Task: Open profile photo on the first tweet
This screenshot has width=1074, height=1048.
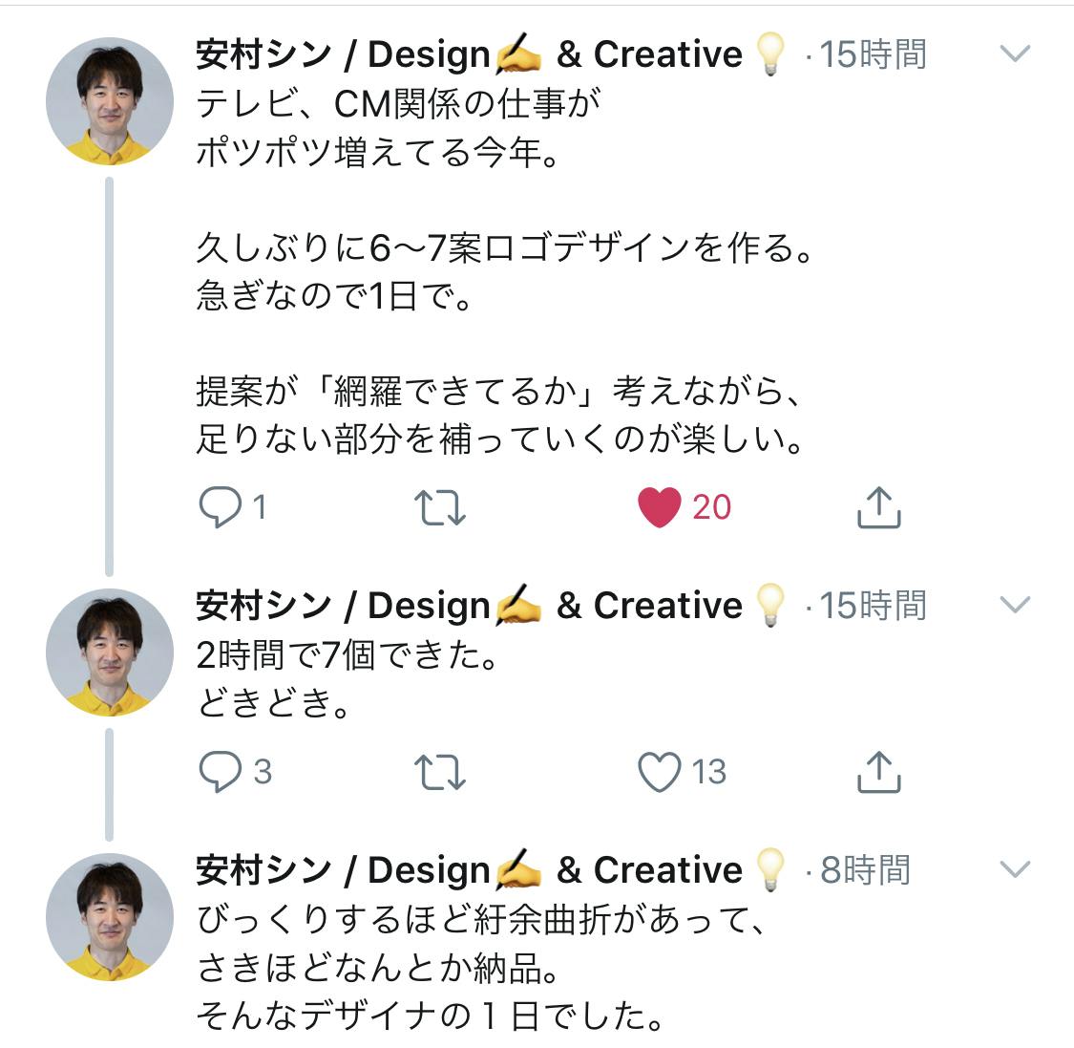Action: (x=110, y=101)
